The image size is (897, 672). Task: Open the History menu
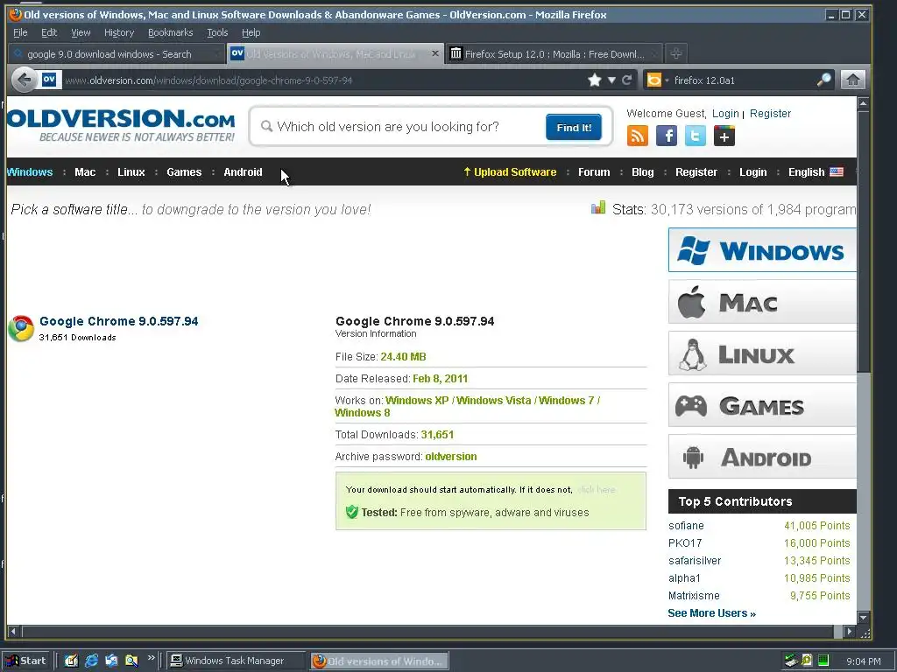(x=119, y=32)
